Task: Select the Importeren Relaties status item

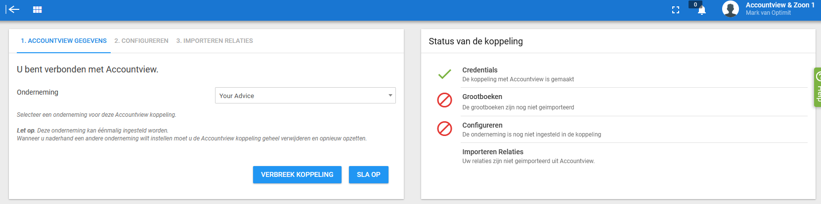Action: point(528,156)
